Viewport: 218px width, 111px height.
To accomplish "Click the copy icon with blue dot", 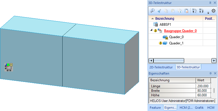I will [180, 11].
